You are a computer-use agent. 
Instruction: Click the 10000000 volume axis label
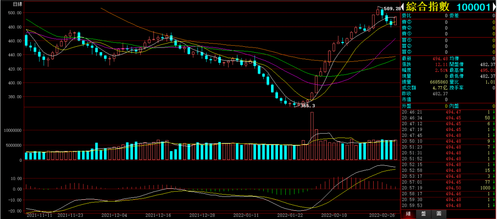13,130
